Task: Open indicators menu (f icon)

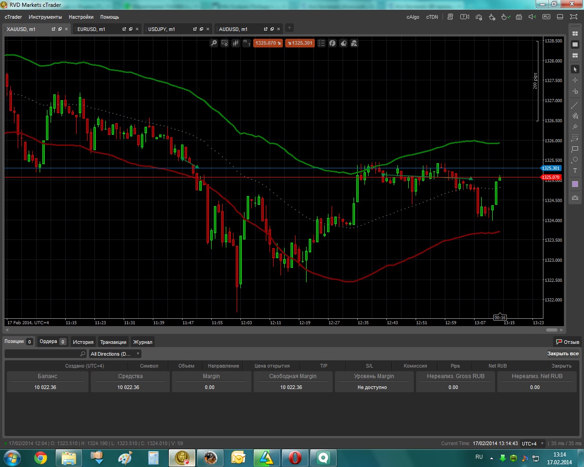Action: click(x=333, y=43)
